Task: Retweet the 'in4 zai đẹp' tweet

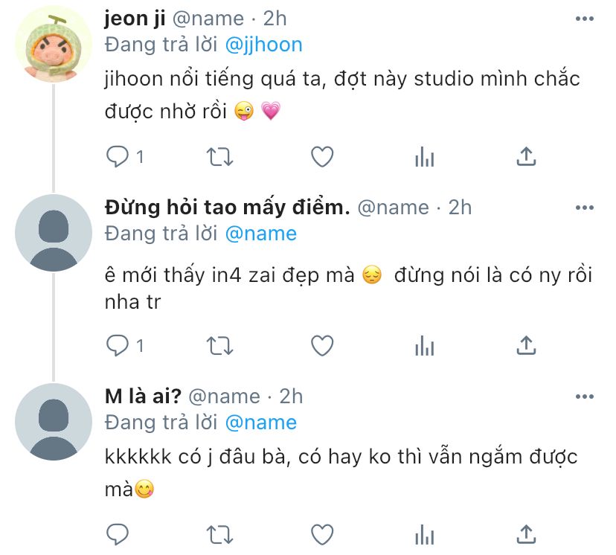Action: pos(219,345)
